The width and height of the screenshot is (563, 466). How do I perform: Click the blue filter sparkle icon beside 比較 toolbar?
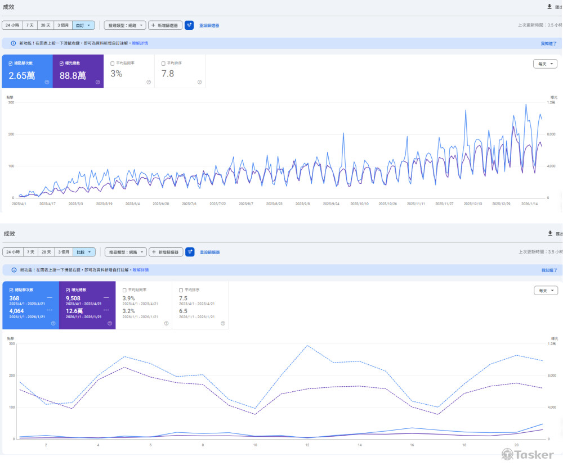[x=190, y=252]
